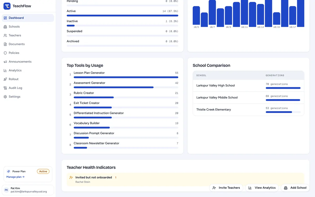The image size is (315, 197).
Task: Click the View Analytics button
Action: click(x=262, y=188)
